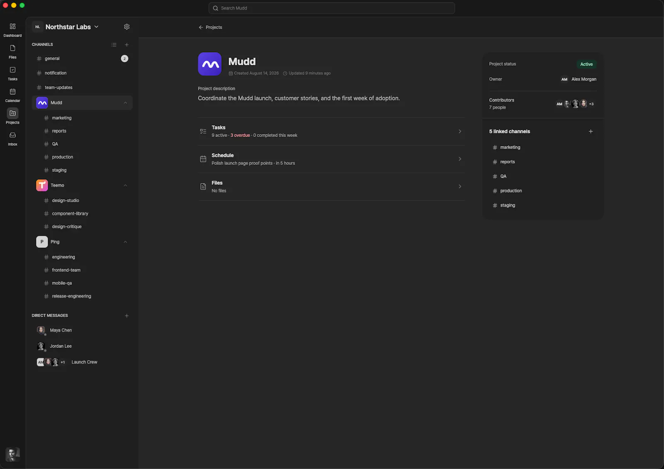Open Jordan Lee direct message

[x=82, y=346]
